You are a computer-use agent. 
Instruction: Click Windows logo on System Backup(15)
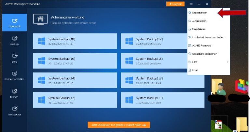[x=129, y=61]
